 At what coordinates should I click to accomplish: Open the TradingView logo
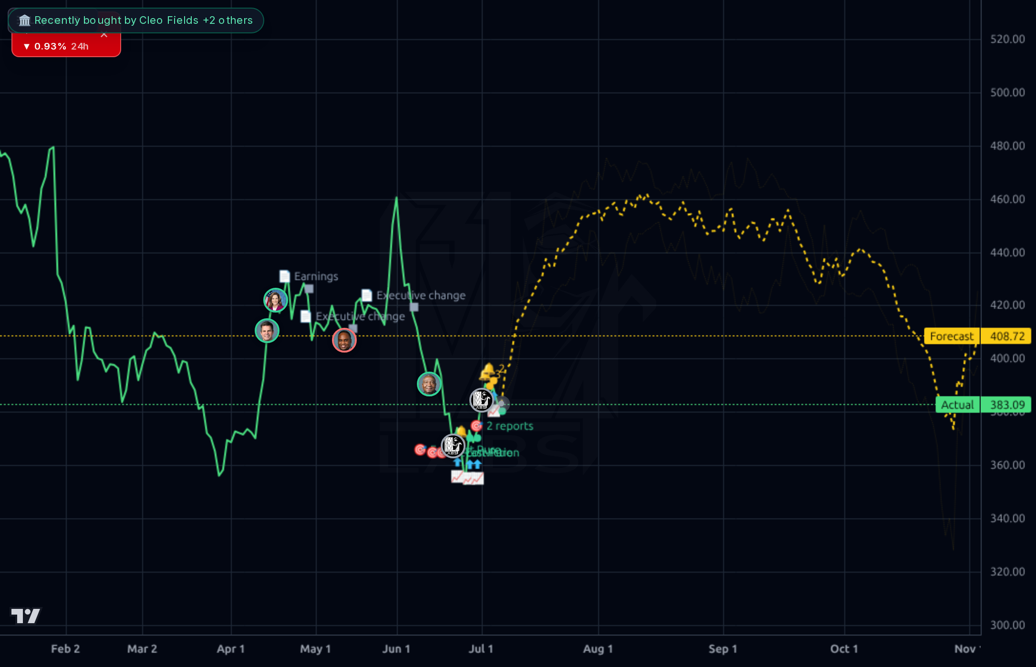coord(26,616)
